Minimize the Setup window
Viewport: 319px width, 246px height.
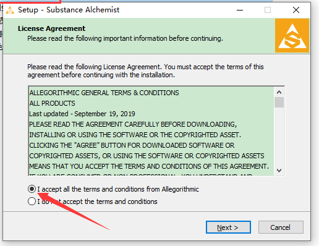[x=240, y=10]
